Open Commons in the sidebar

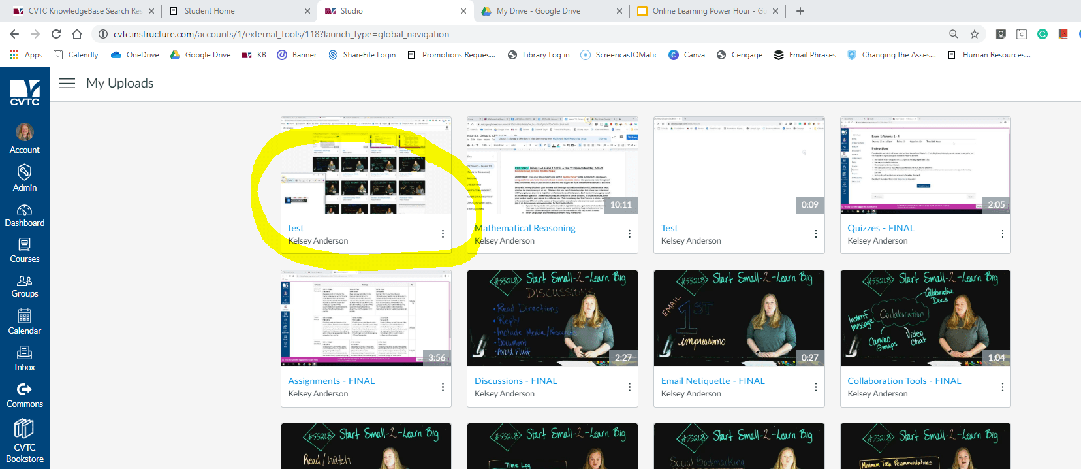point(25,395)
